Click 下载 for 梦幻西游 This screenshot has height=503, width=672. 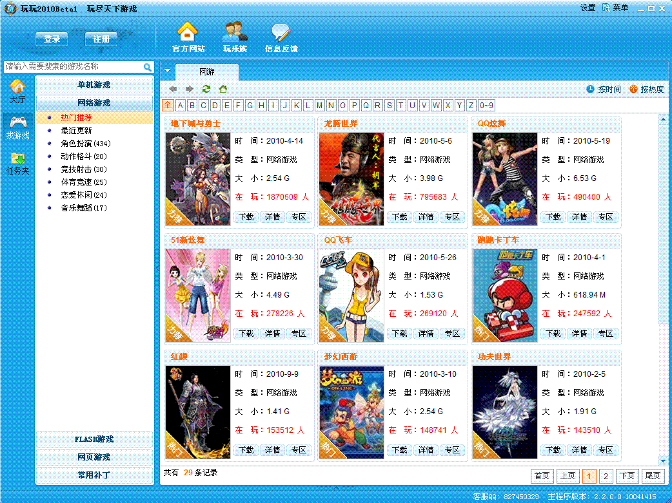[399, 450]
